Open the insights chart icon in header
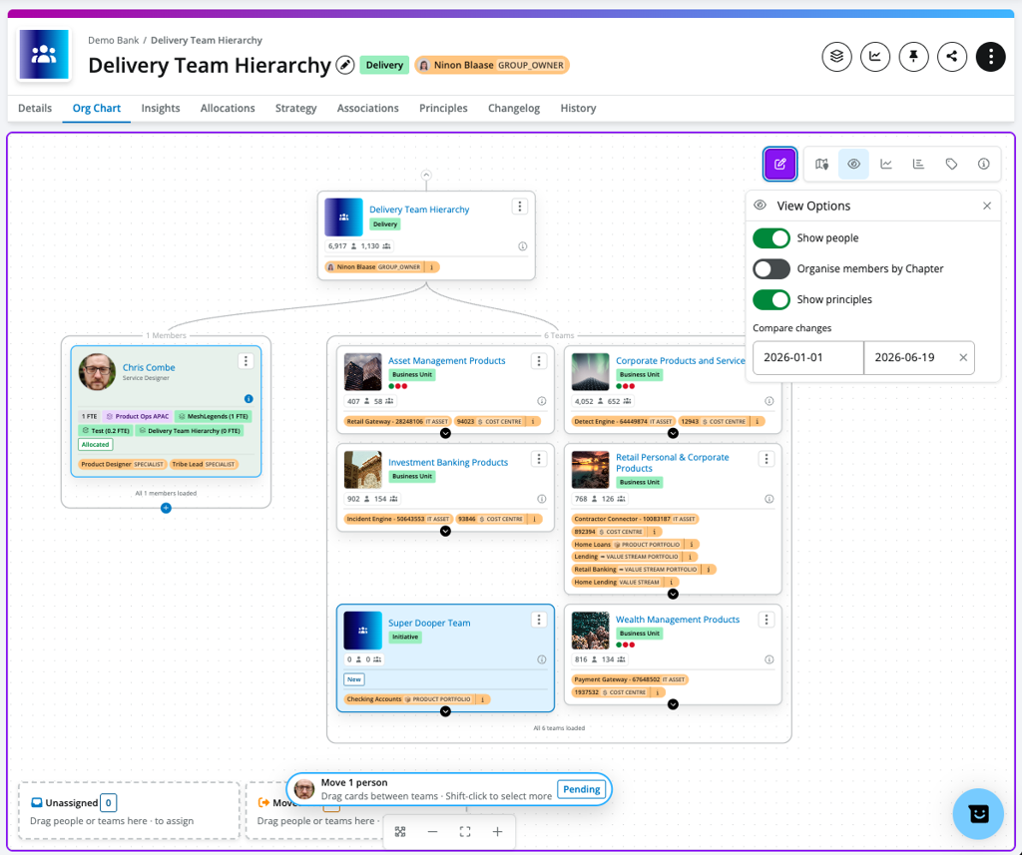Viewport: 1022px width, 855px height. coord(875,57)
